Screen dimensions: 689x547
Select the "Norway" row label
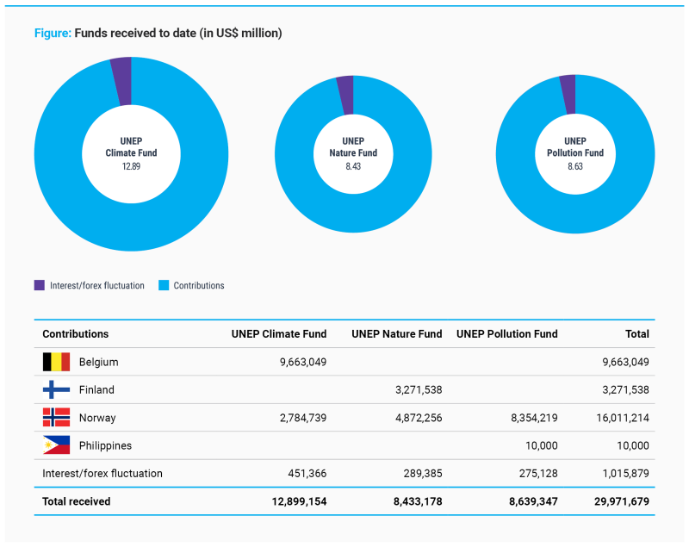click(97, 418)
